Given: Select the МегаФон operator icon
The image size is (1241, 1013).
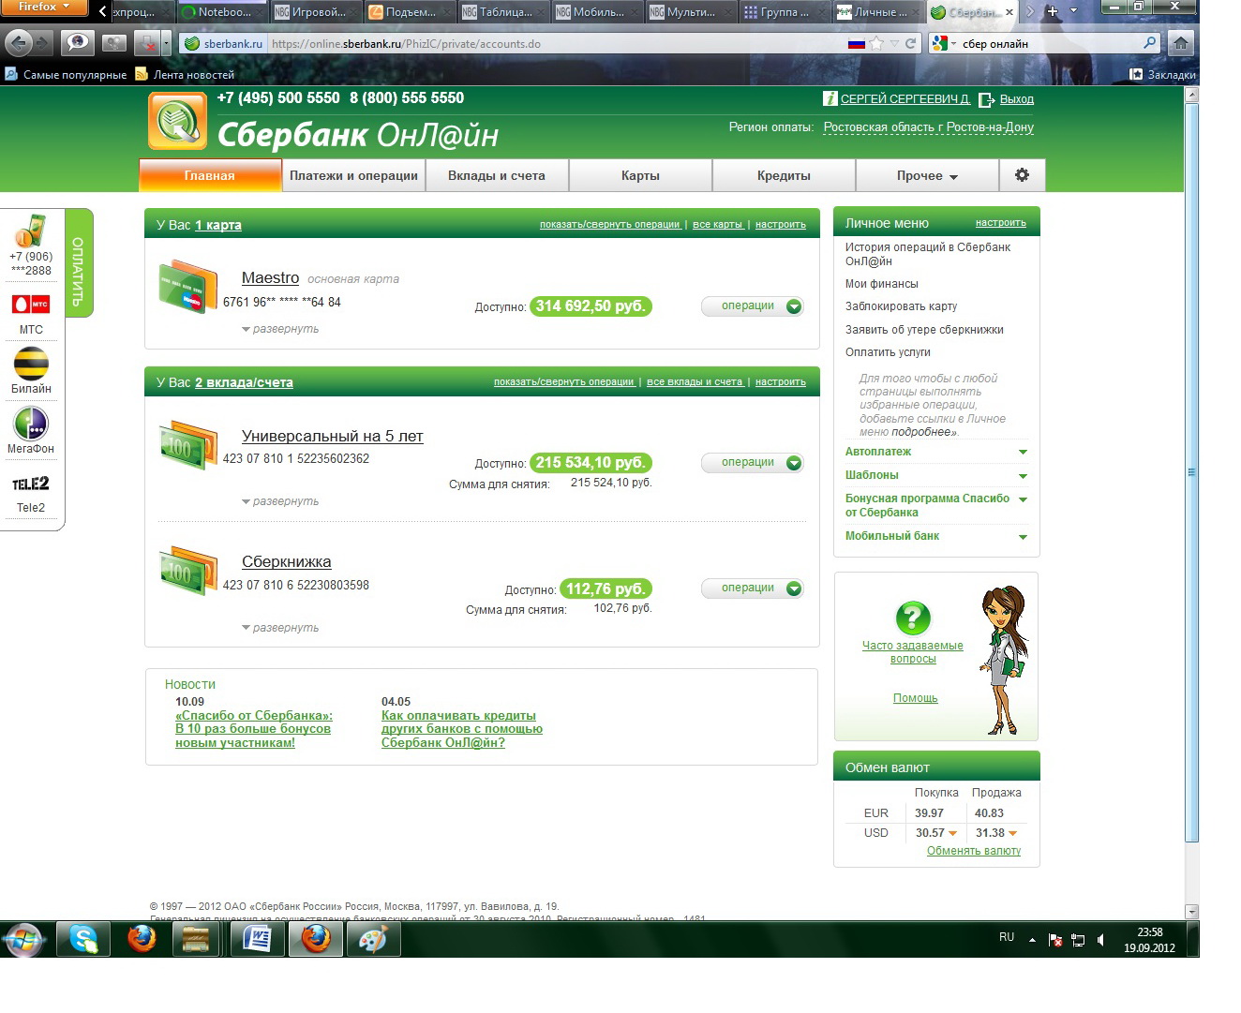Looking at the screenshot, I should pyautogui.click(x=31, y=423).
